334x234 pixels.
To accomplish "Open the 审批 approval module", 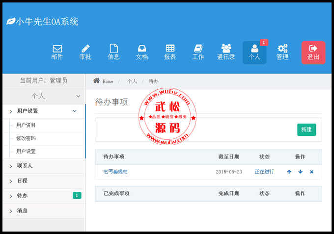I will tap(85, 52).
